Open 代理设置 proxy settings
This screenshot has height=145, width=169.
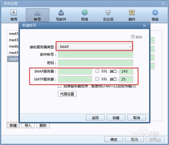[x=67, y=94]
